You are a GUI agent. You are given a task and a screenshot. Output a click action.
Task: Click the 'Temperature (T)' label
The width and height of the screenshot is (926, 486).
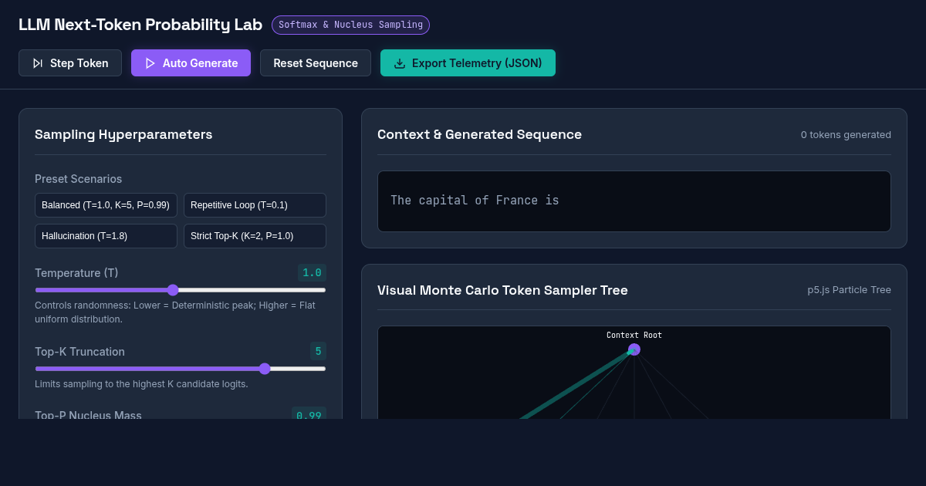[76, 273]
